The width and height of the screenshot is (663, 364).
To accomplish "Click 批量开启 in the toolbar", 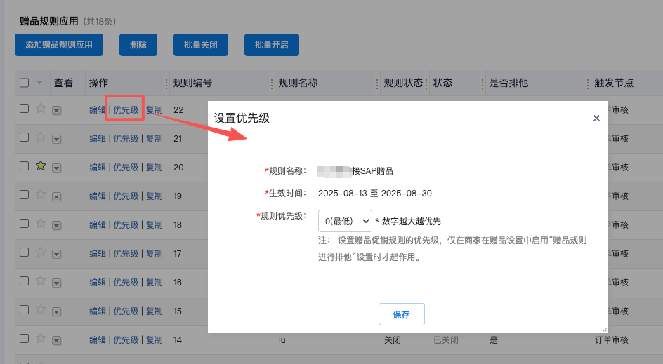I will click(x=272, y=44).
